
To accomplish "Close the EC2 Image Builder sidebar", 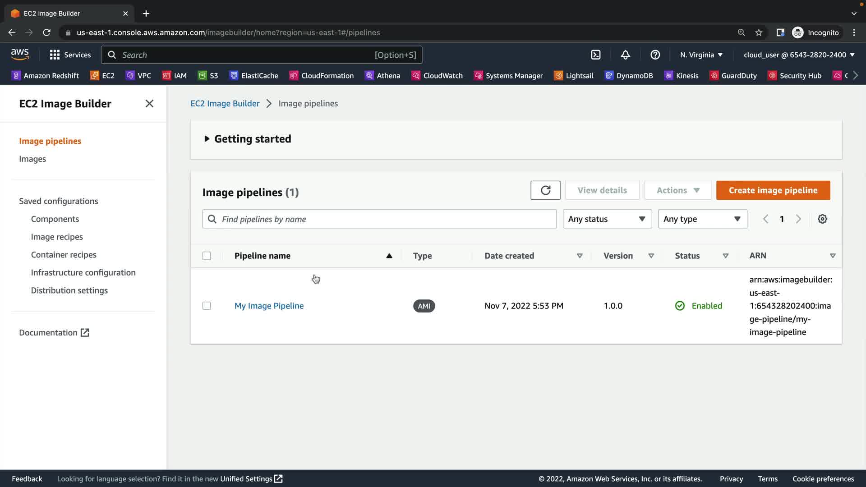I will tap(149, 104).
